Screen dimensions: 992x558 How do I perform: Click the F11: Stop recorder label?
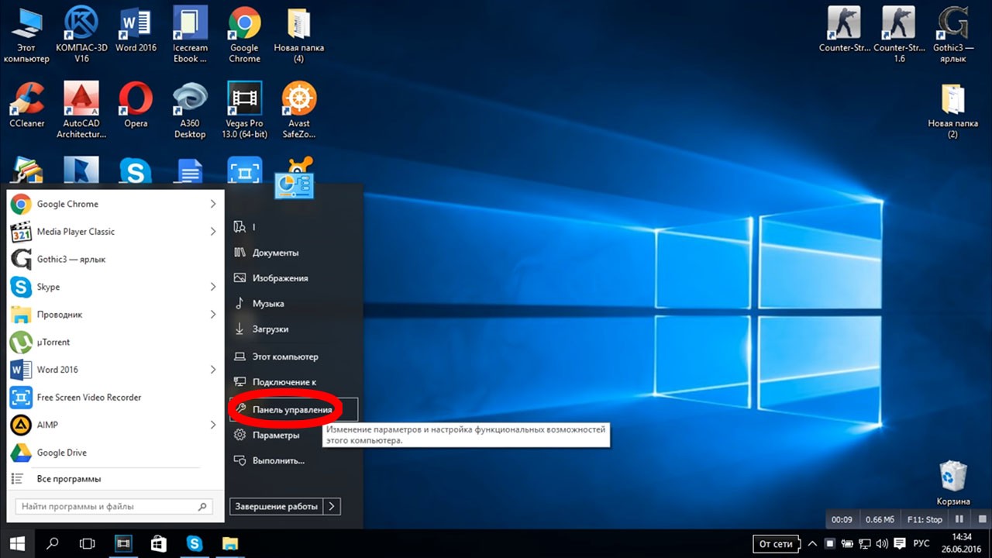coord(925,519)
